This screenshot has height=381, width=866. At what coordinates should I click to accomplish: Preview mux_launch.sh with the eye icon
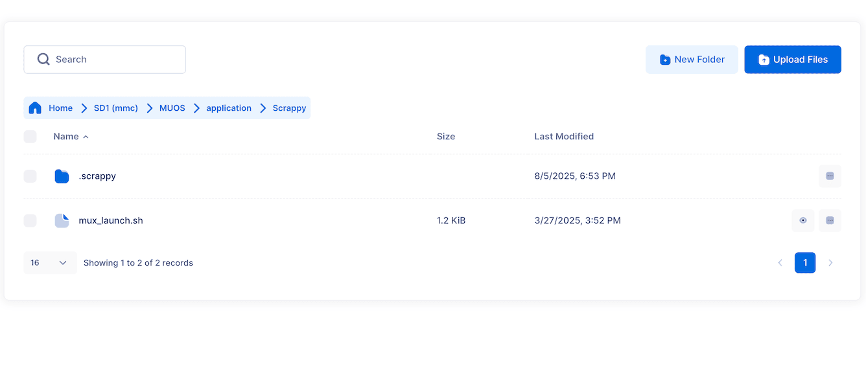pyautogui.click(x=803, y=220)
